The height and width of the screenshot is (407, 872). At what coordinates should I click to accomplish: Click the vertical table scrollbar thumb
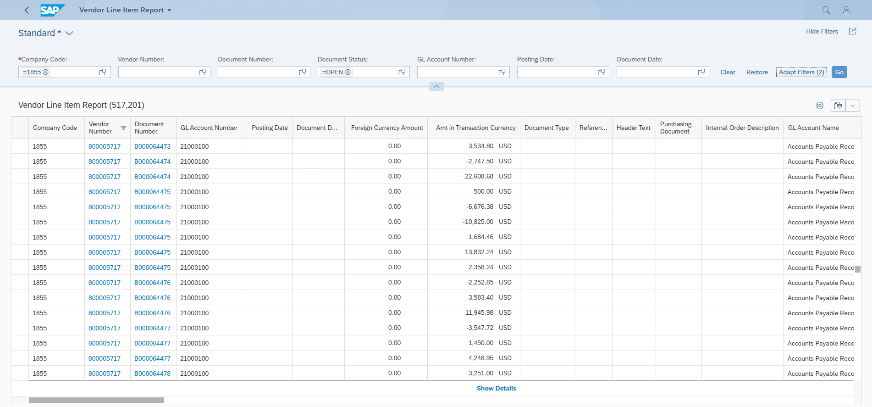tap(858, 269)
